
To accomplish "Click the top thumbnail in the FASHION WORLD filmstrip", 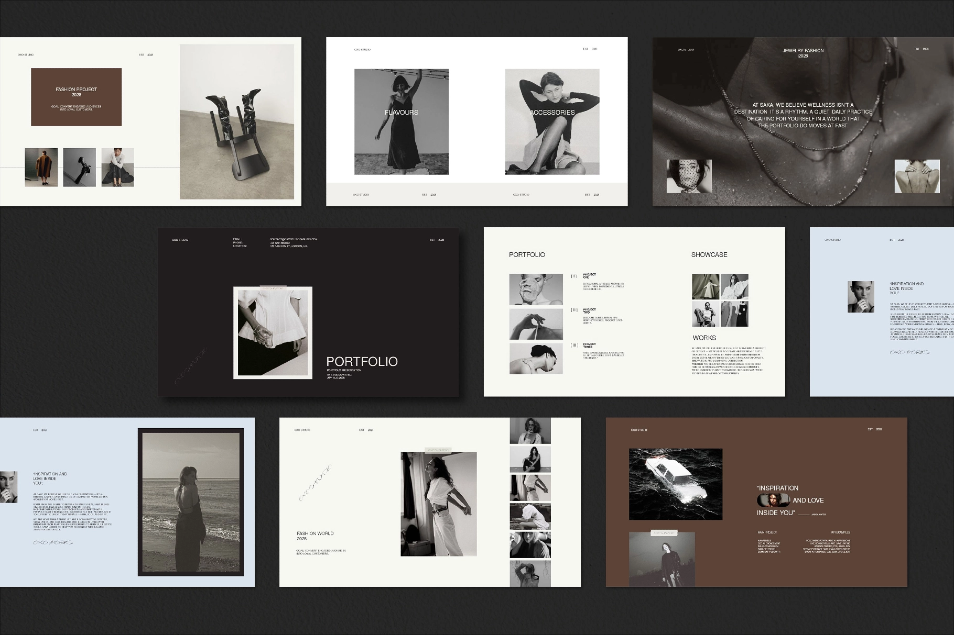I will coord(529,432).
